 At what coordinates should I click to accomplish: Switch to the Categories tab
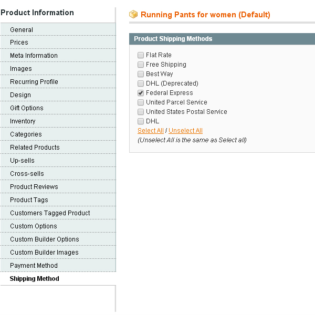click(26, 134)
